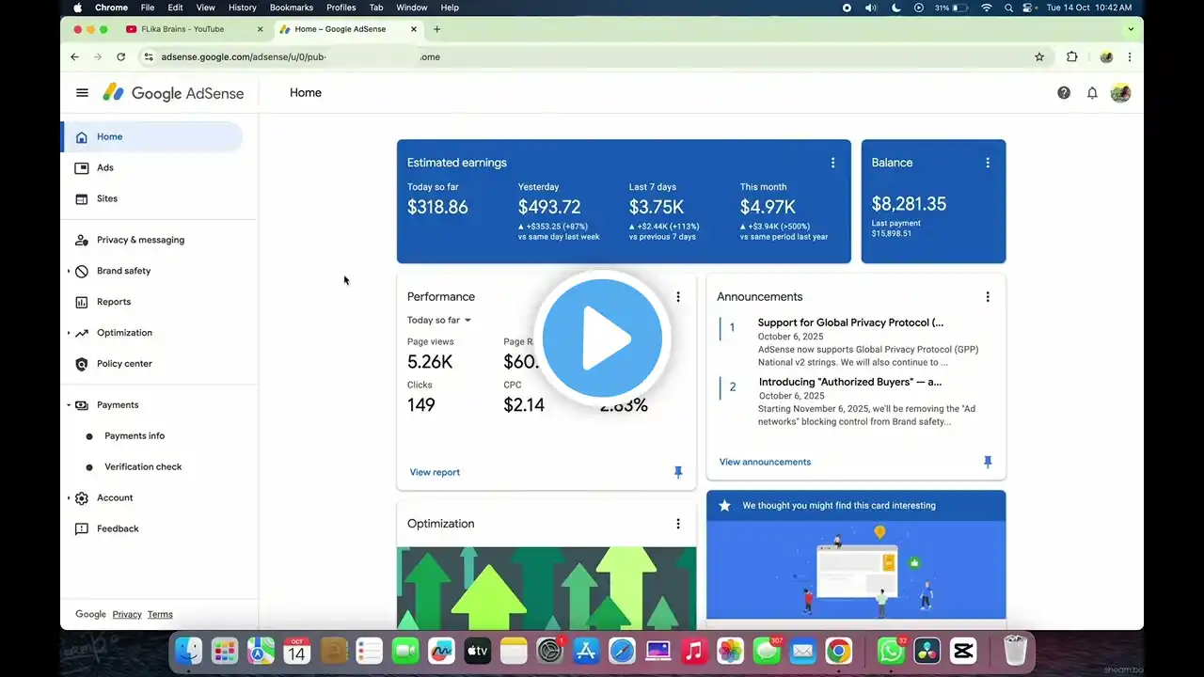The image size is (1204, 677).
Task: Click the View announcements link
Action: tap(765, 462)
